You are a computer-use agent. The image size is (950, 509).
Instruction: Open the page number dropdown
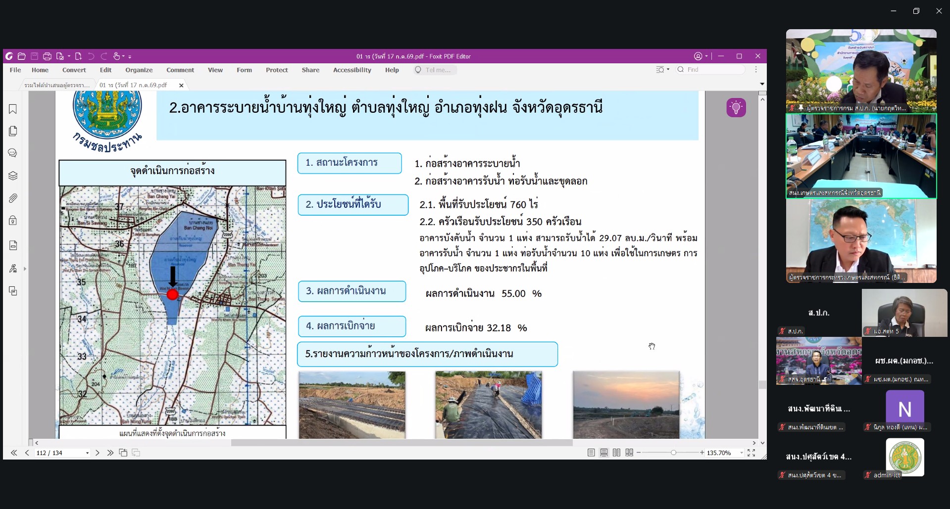pyautogui.click(x=87, y=453)
